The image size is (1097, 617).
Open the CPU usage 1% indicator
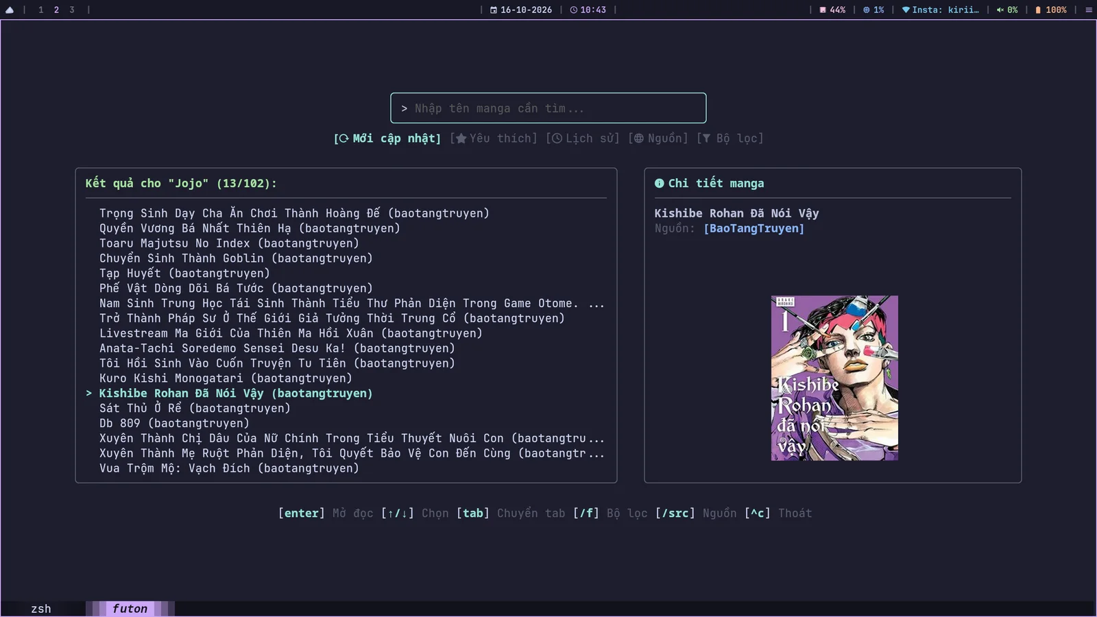[x=873, y=10]
